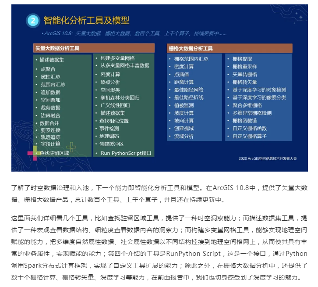The height and width of the screenshot is (287, 318).
Task: Click the 属性汇总 list item
Action: coord(50,77)
